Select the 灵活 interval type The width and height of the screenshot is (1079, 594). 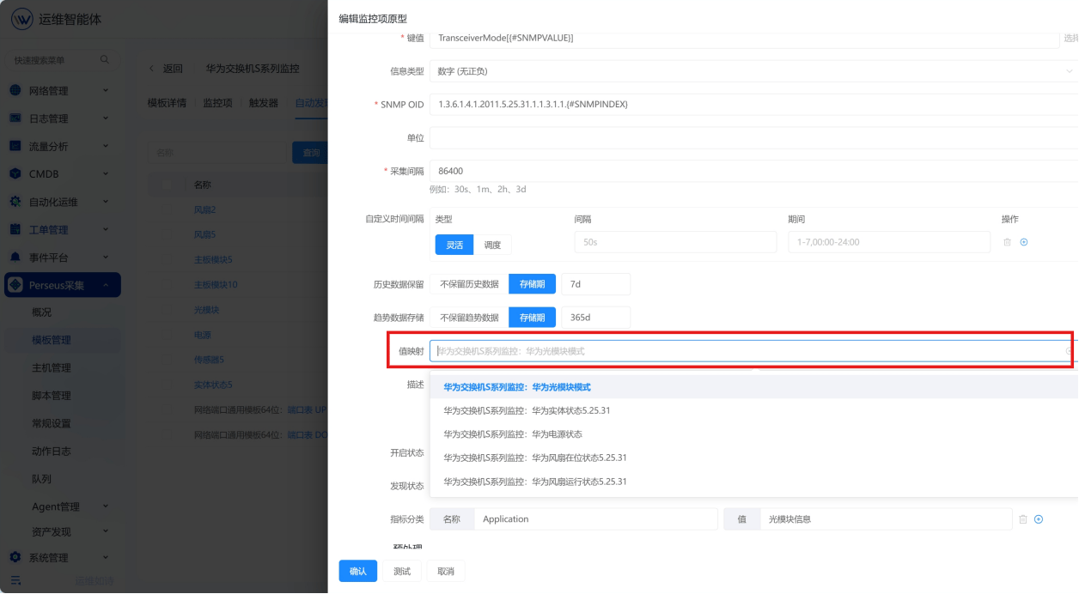454,245
